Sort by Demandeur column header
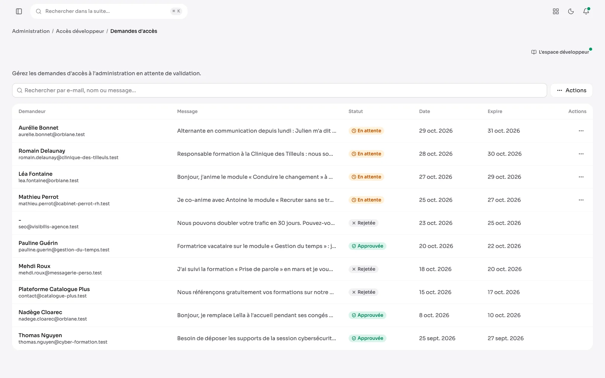The image size is (605, 378). click(32, 112)
